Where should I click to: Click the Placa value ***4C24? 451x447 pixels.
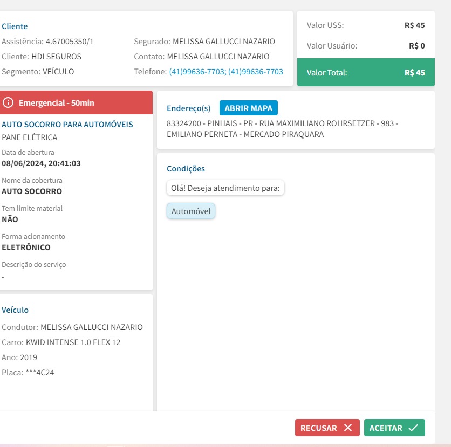pyautogui.click(x=39, y=373)
